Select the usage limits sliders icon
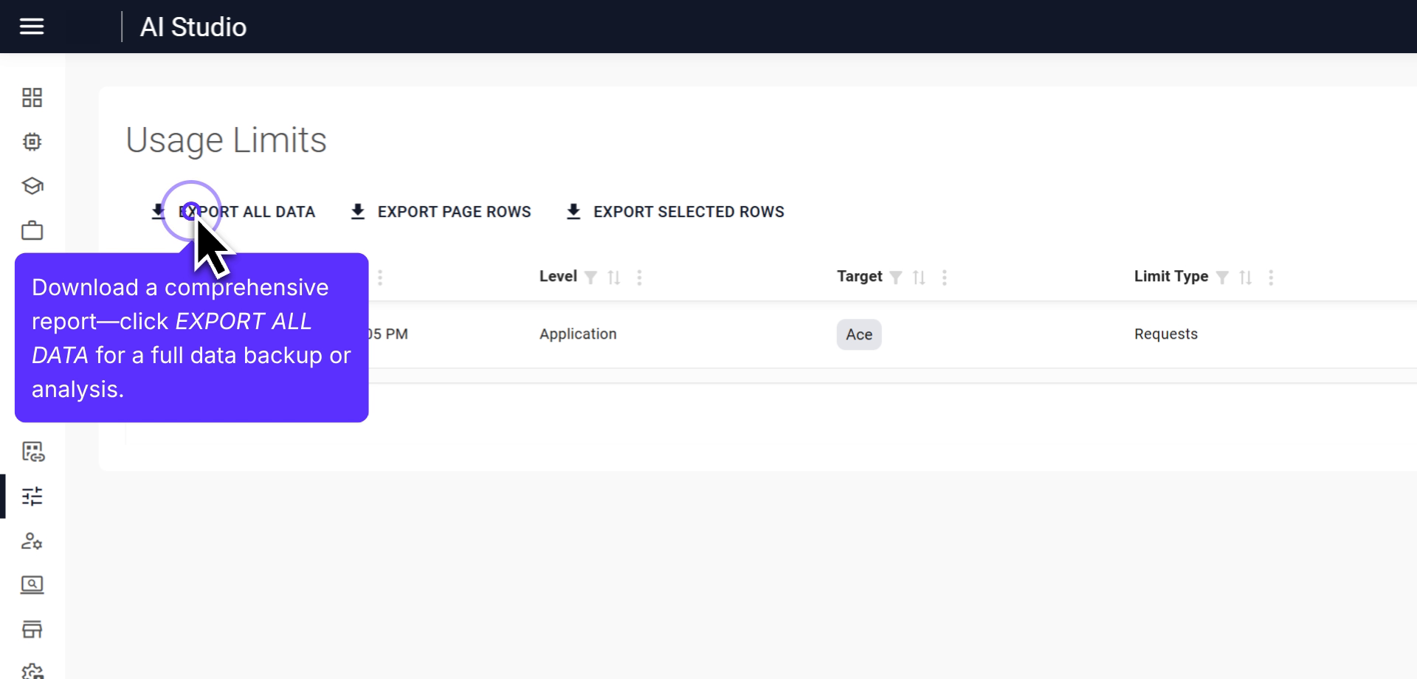Viewport: 1417px width, 679px height. coord(32,497)
